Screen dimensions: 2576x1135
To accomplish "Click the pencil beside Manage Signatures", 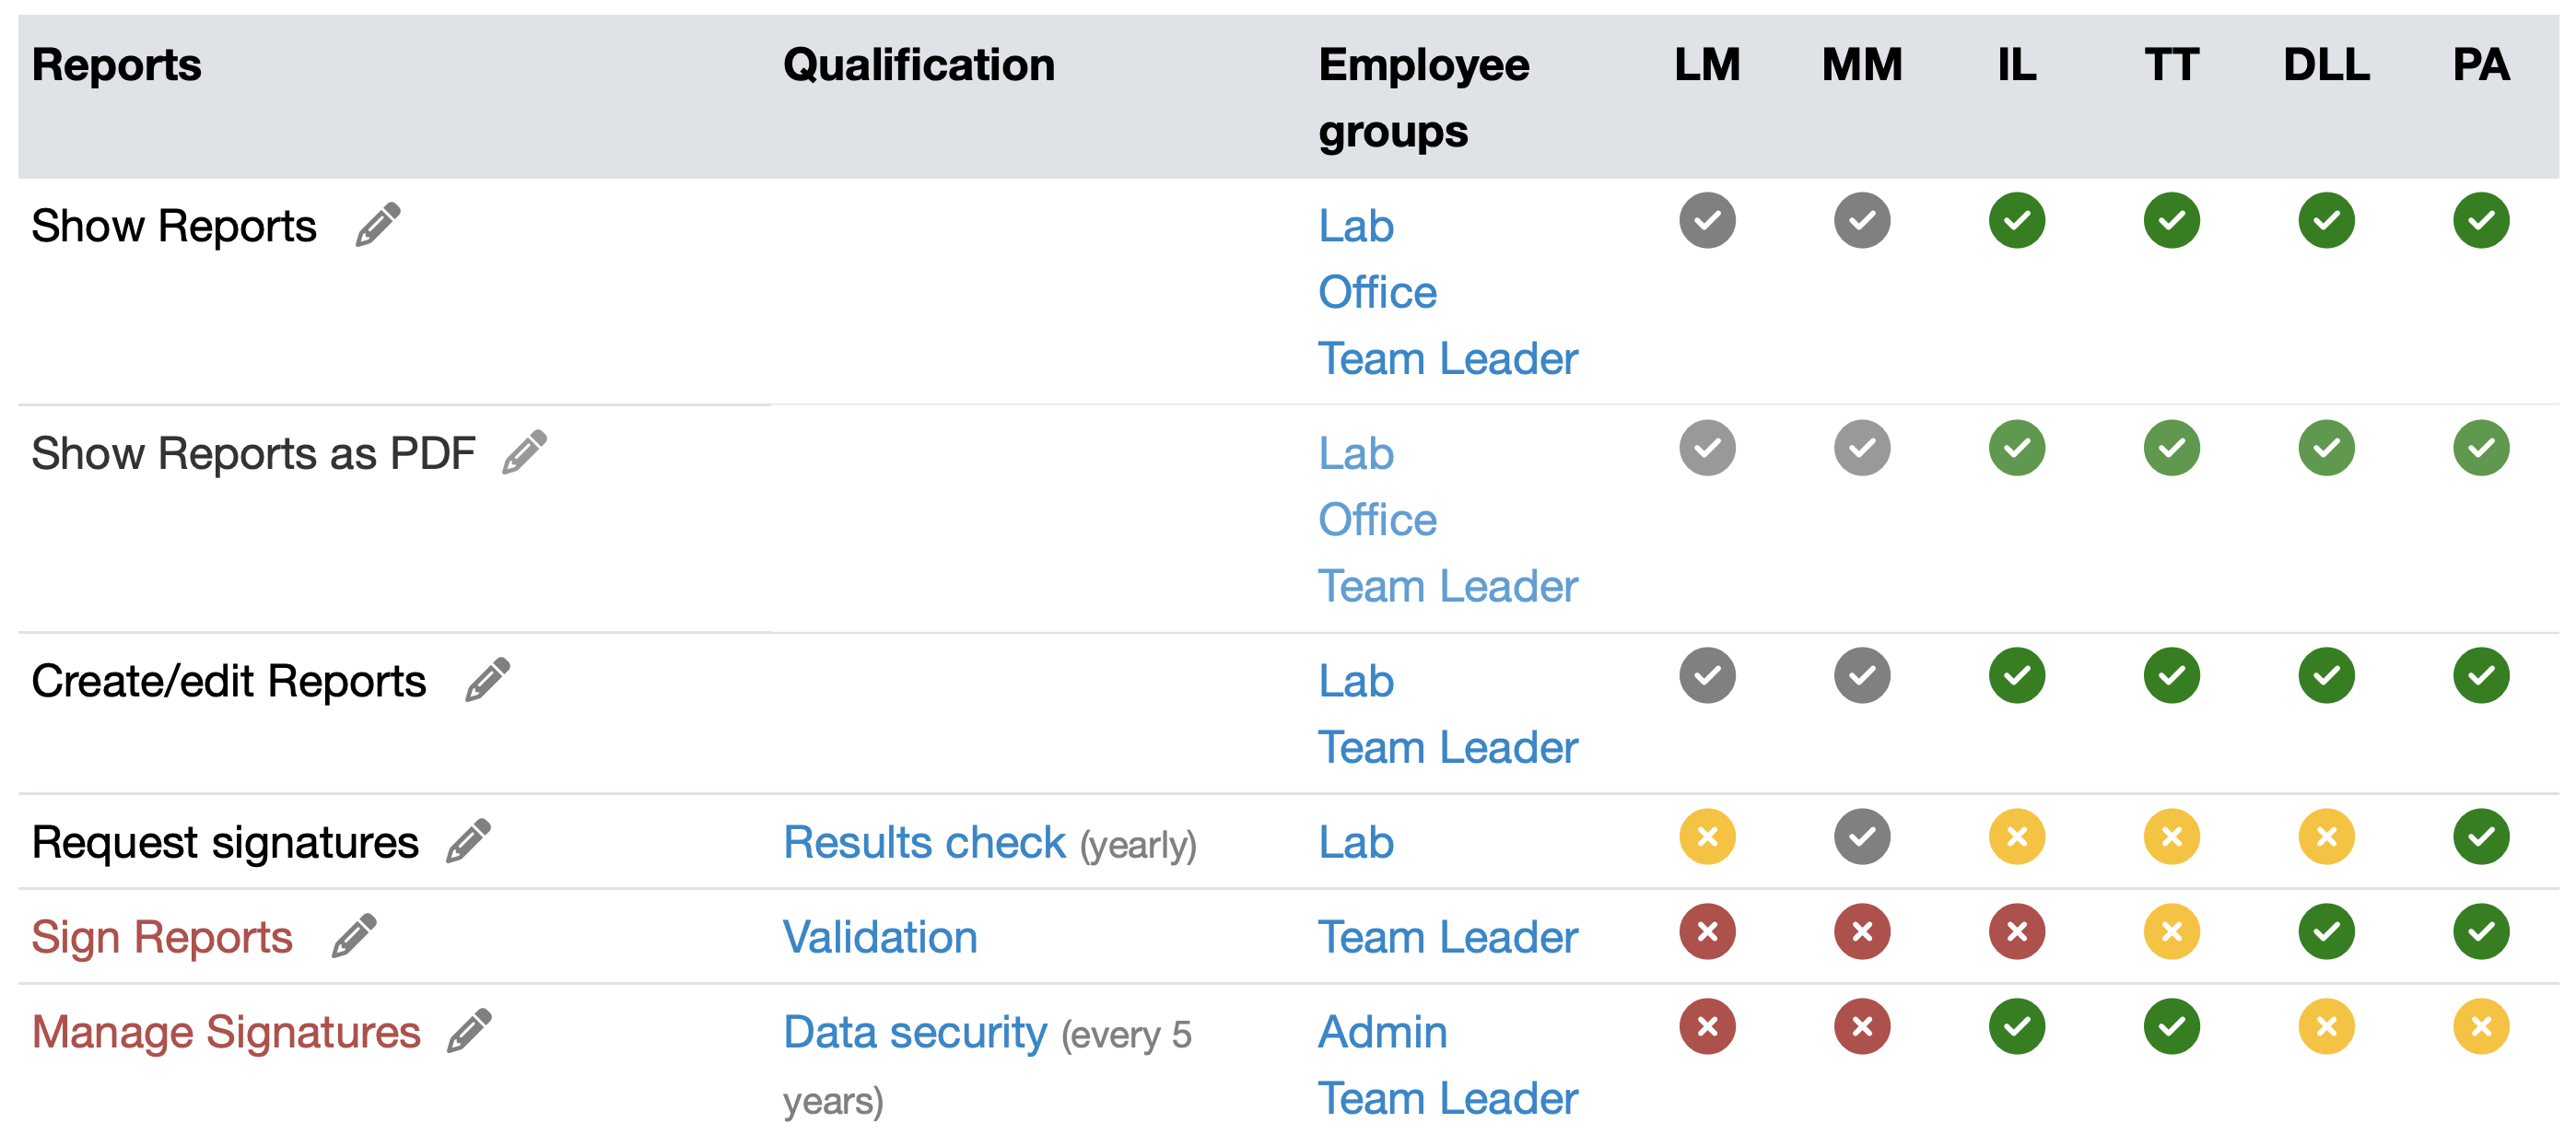I will (x=469, y=1030).
